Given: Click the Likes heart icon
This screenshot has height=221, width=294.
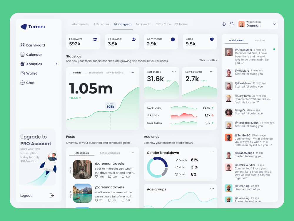Looking at the screenshot, I should pyautogui.click(x=212, y=39).
